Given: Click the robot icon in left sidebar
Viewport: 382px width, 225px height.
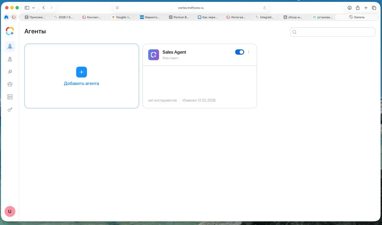Looking at the screenshot, I should (10, 59).
